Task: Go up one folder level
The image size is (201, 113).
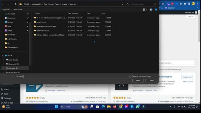Action: [x=15, y=4]
